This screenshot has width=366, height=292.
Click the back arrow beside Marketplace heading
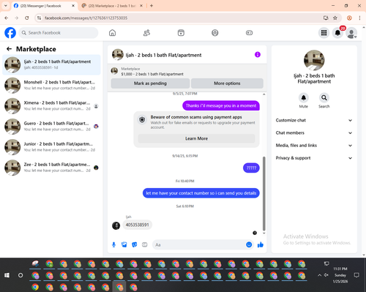point(9,49)
